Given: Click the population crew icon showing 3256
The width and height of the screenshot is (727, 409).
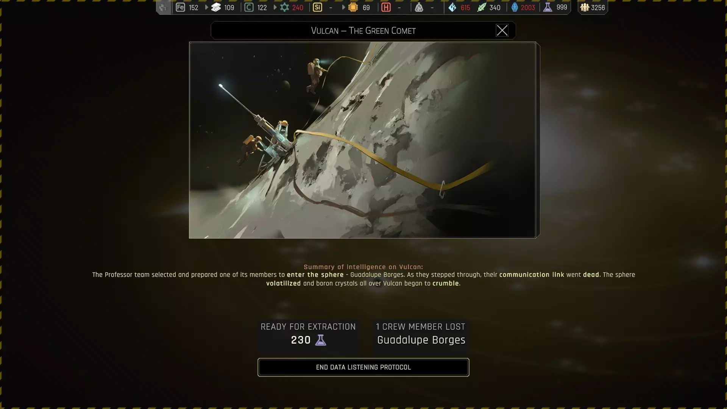Looking at the screenshot, I should (585, 7).
